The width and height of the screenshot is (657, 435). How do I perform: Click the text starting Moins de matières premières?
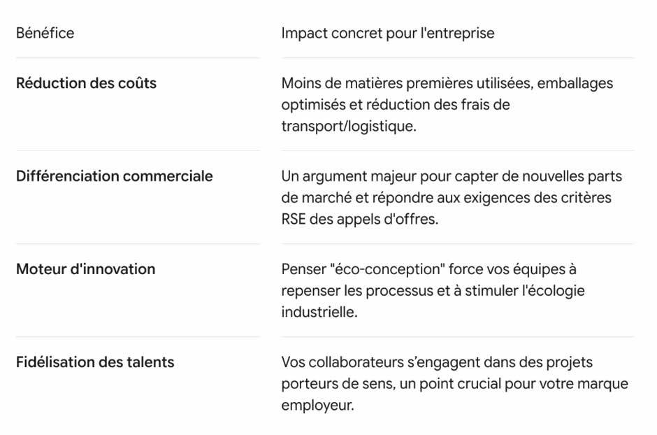pyautogui.click(x=447, y=83)
